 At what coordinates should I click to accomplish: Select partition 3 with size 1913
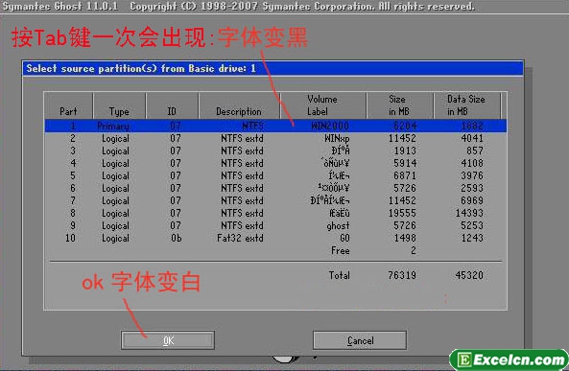tap(275, 151)
